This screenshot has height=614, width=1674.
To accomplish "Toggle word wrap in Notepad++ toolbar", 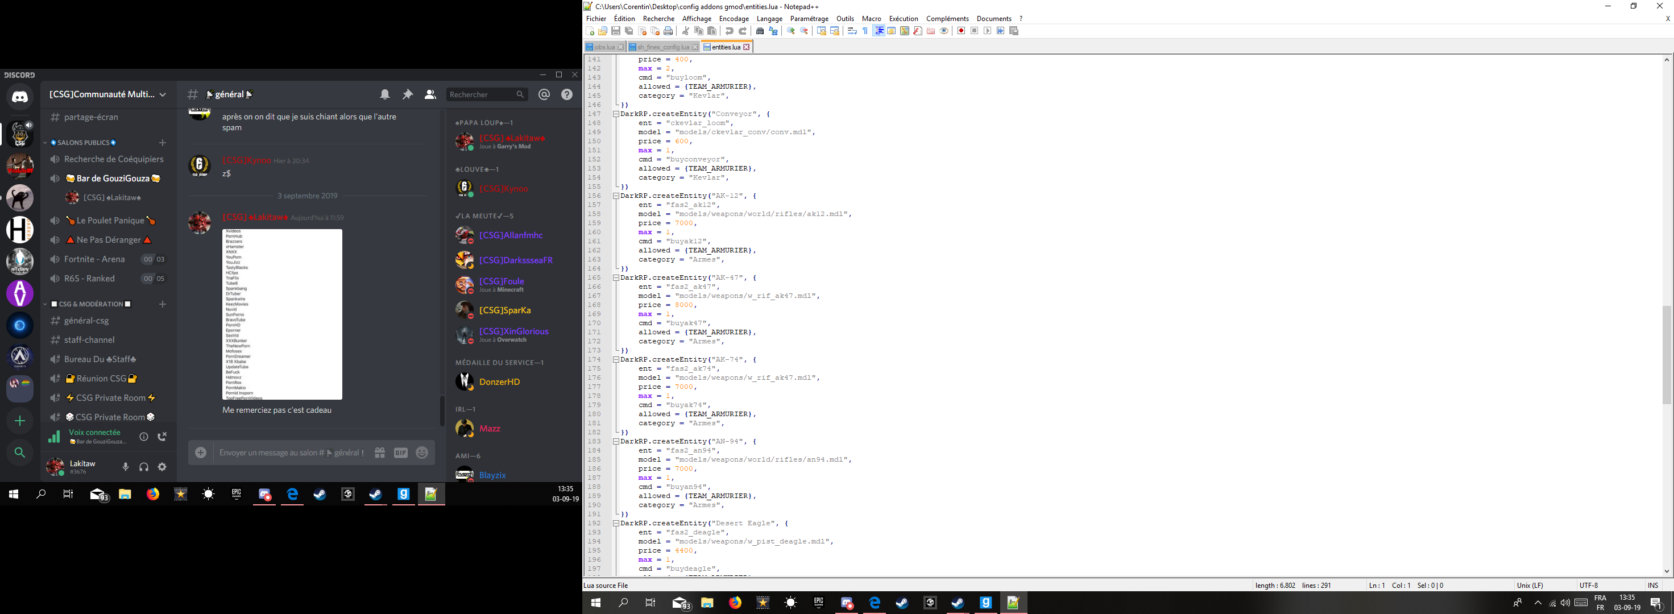I will pos(852,31).
